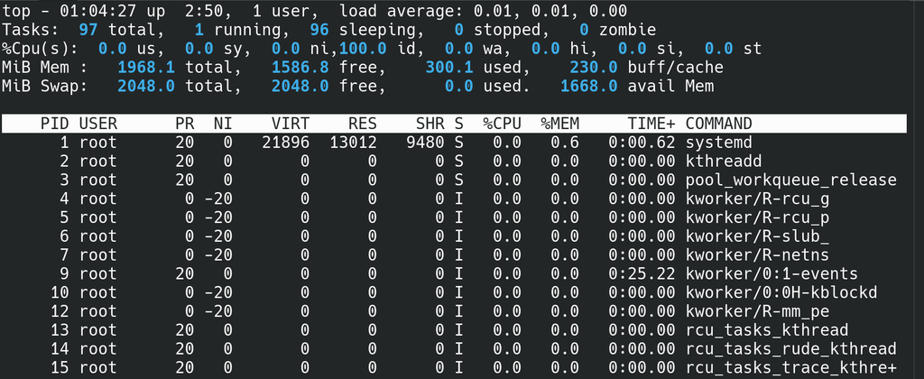Click the TIME+ column header

click(651, 124)
